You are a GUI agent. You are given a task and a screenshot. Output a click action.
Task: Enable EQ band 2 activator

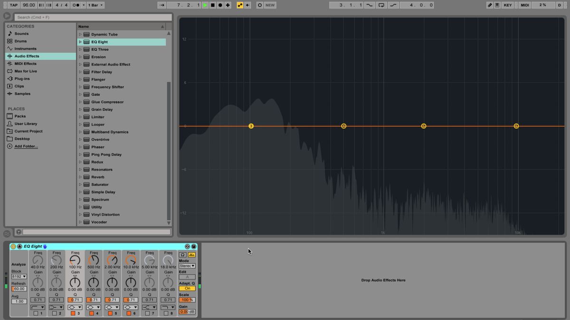point(55,313)
